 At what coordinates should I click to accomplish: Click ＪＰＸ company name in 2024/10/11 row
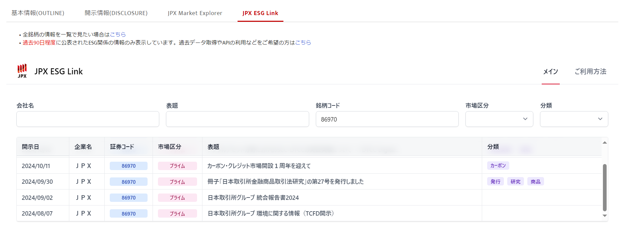tap(83, 166)
